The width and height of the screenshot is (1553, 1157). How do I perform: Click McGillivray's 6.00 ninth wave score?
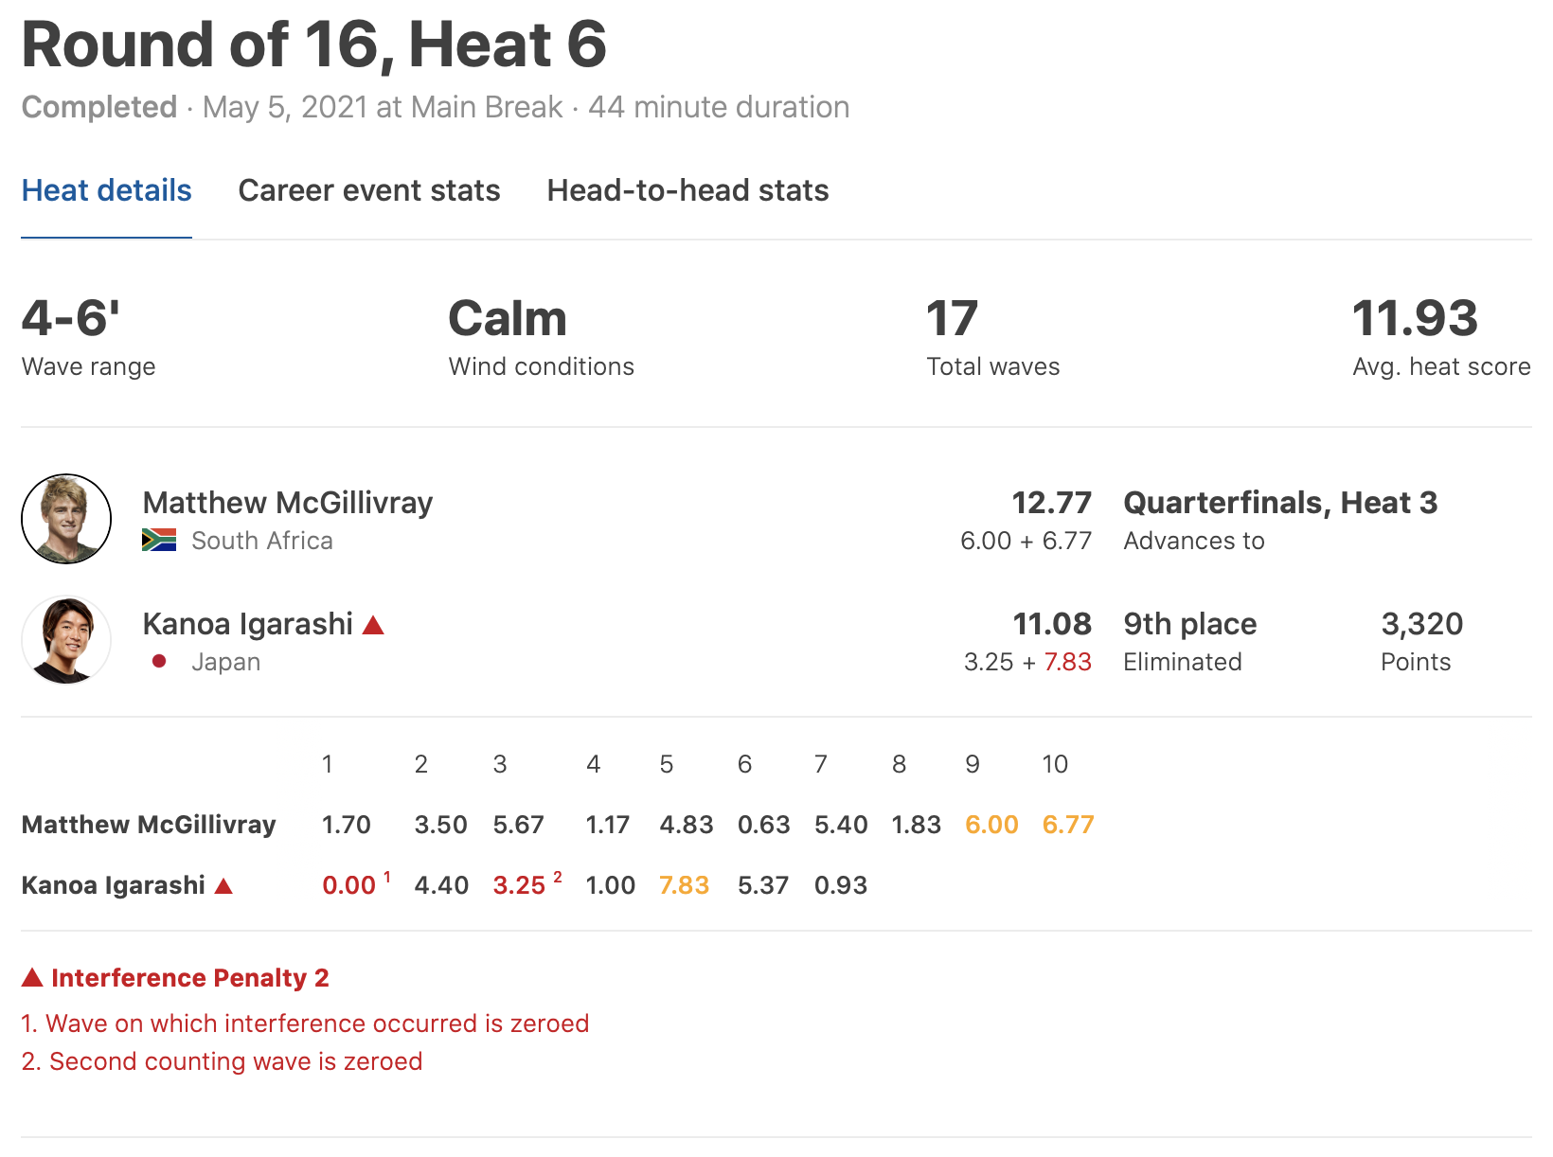pos(991,825)
